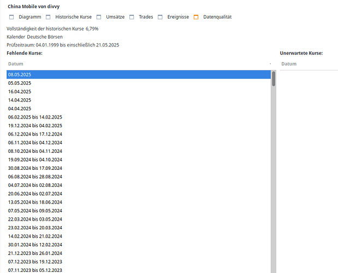Select row 07.05.2024 bis 09.05.2024
338x273 pixels.
click(x=139, y=211)
